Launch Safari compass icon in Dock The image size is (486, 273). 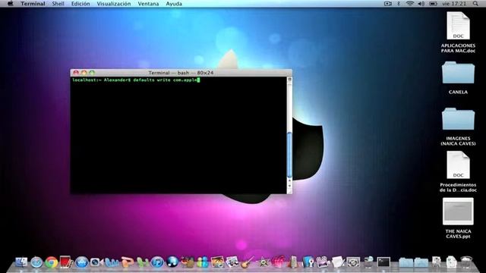[36, 262]
